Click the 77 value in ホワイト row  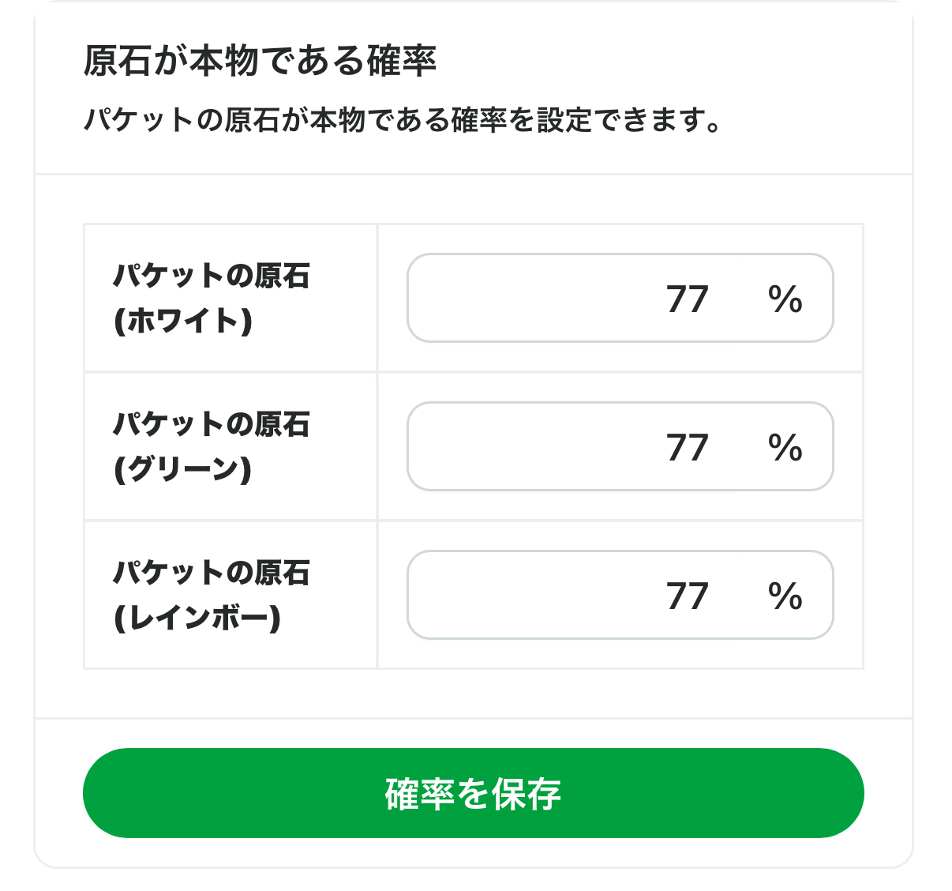pyautogui.click(x=687, y=299)
